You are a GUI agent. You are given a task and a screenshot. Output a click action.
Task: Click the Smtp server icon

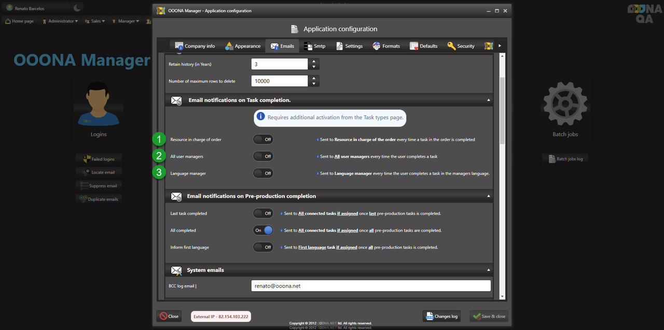pos(308,46)
